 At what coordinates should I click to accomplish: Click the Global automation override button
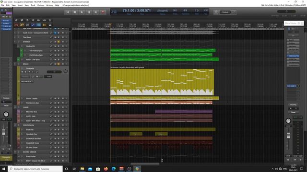click(x=225, y=12)
